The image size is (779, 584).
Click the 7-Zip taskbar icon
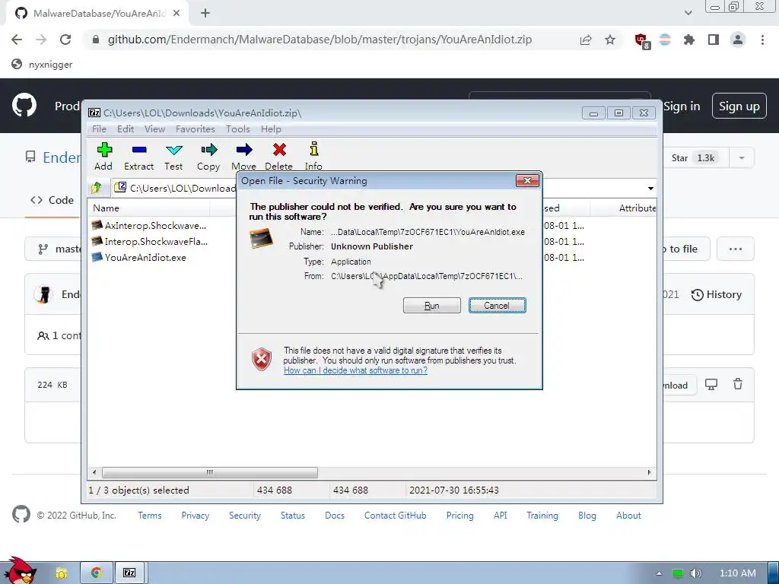(129, 573)
